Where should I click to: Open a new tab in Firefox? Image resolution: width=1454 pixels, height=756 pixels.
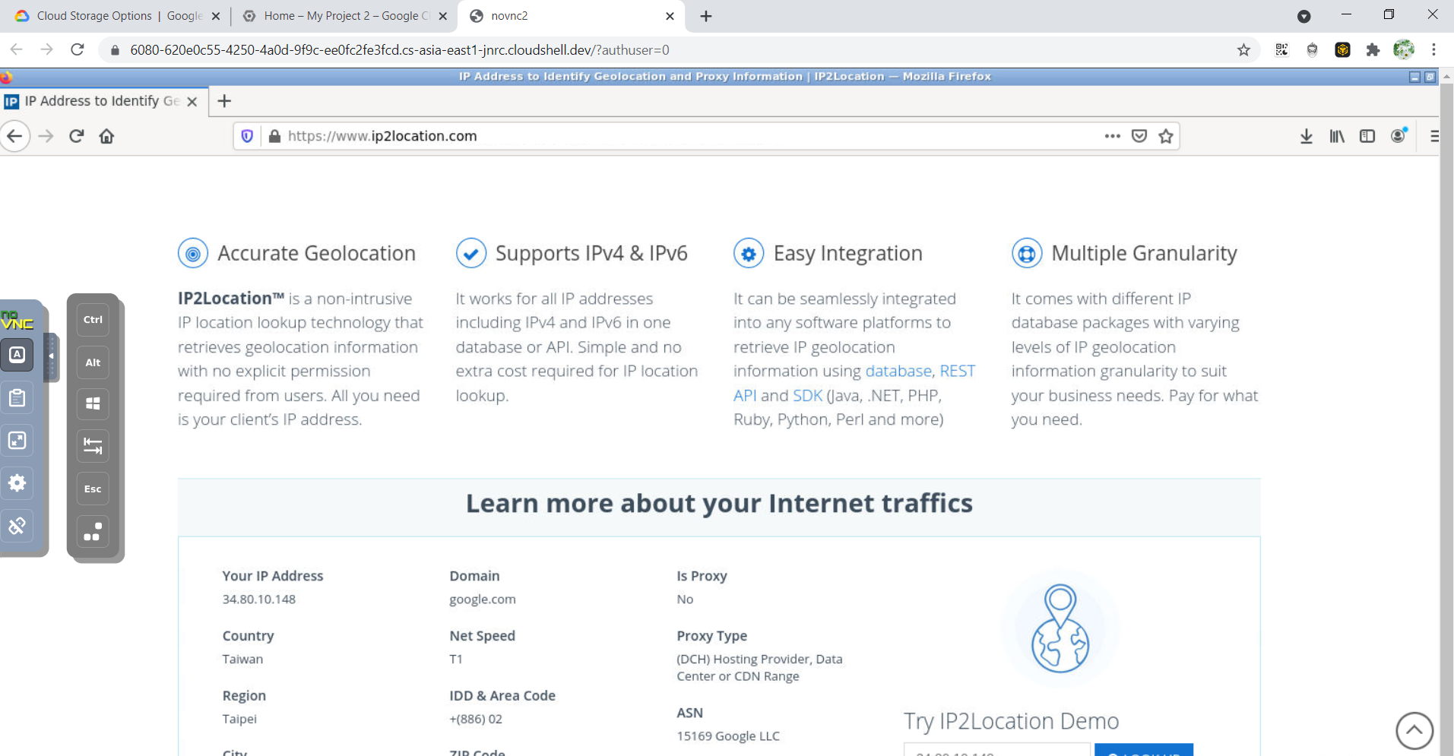[x=224, y=101]
